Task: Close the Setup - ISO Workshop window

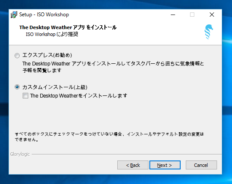Action: 212,15
